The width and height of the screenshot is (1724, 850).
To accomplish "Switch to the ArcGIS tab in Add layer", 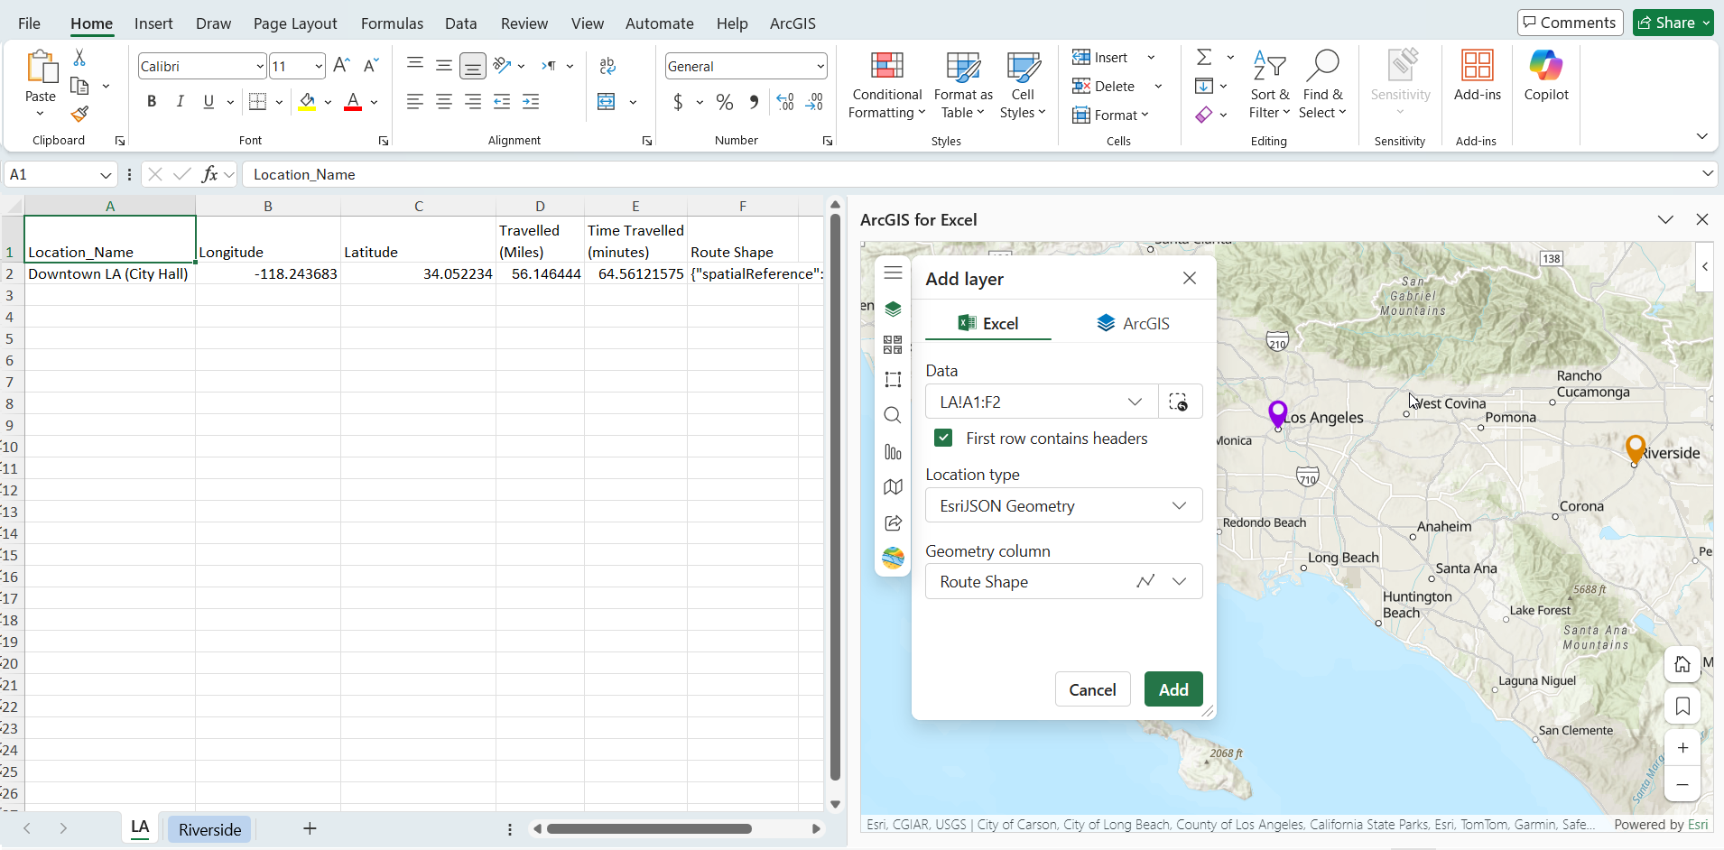I will point(1133,324).
